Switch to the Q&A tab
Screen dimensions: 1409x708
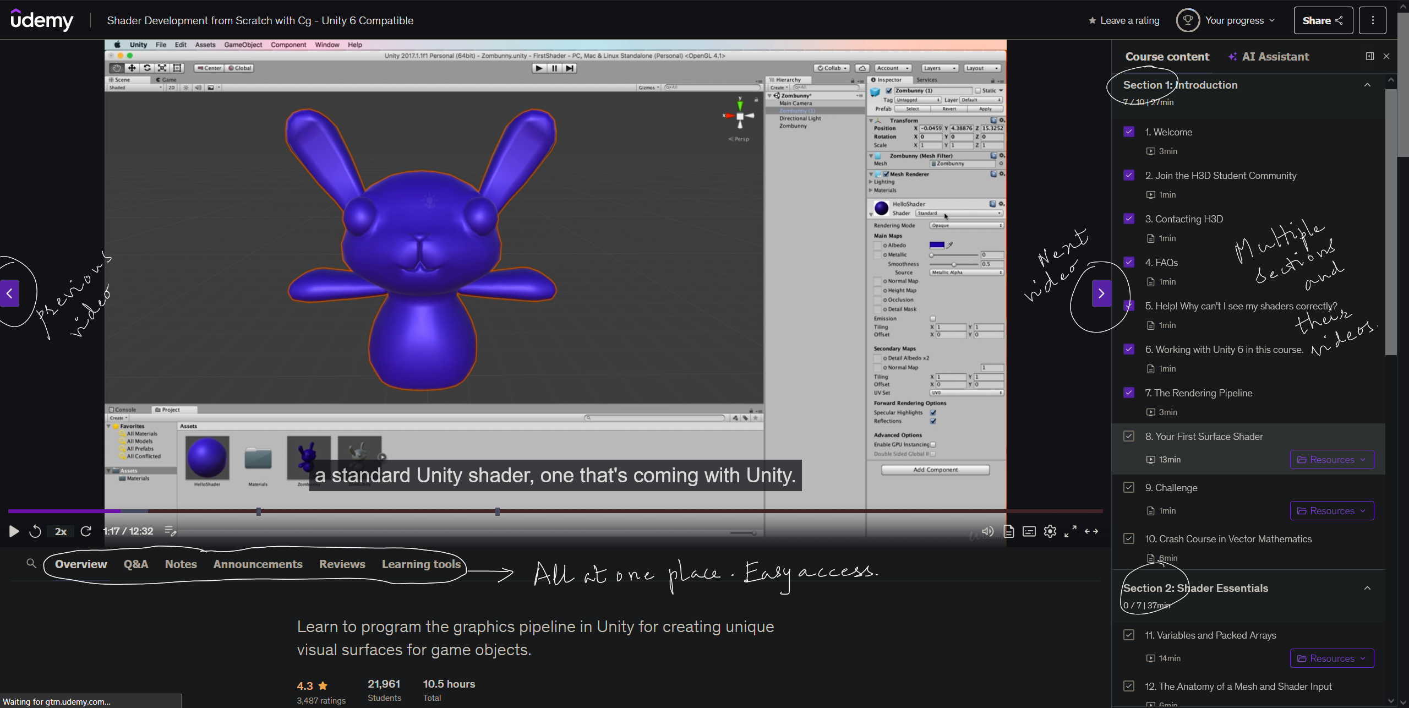(135, 564)
